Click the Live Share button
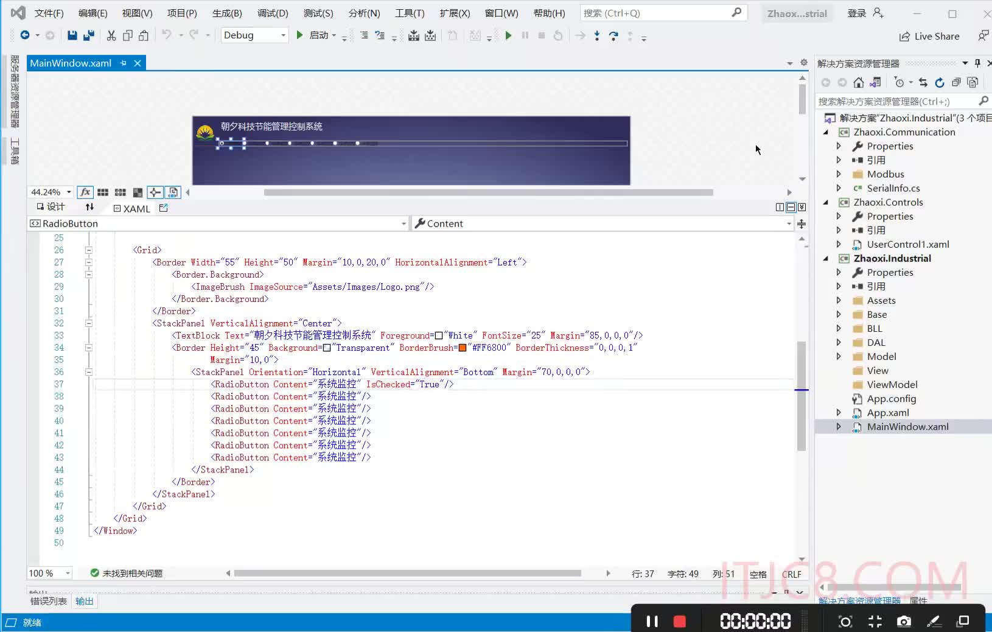This screenshot has height=632, width=992. [x=929, y=37]
